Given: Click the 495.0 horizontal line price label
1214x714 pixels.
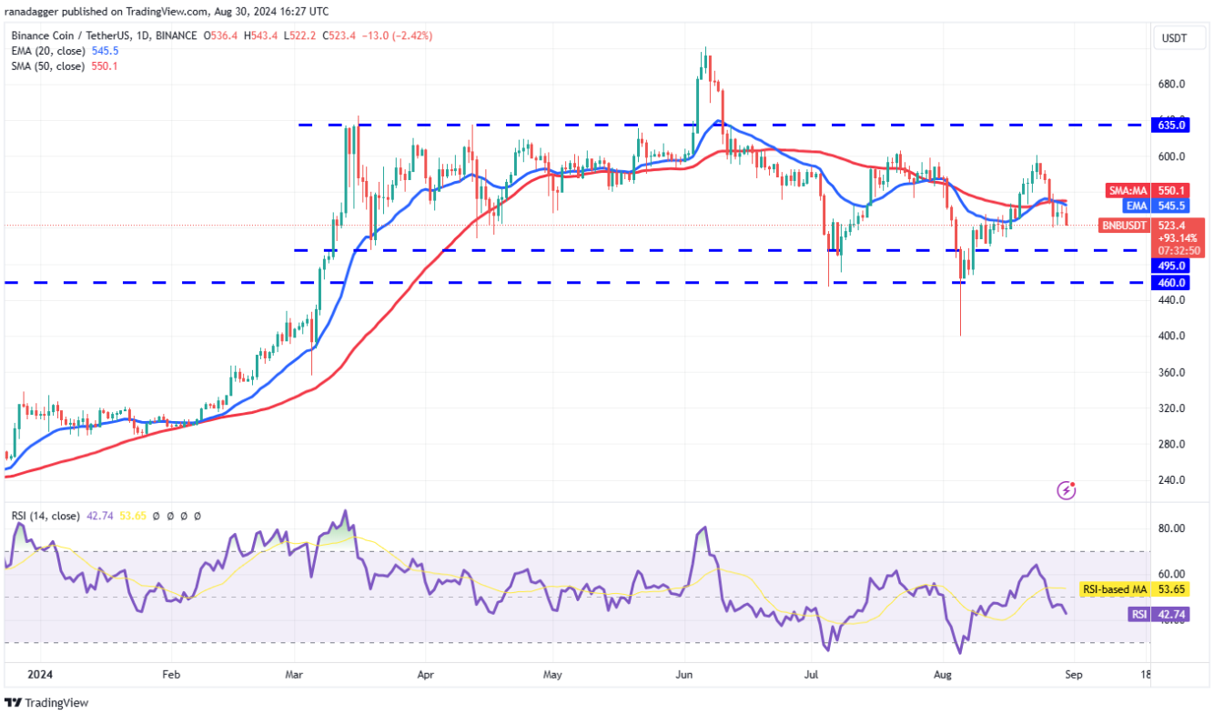Looking at the screenshot, I should (x=1170, y=266).
